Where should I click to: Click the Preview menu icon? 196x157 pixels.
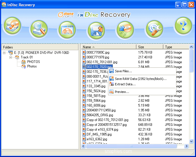pyautogui.click(x=111, y=92)
